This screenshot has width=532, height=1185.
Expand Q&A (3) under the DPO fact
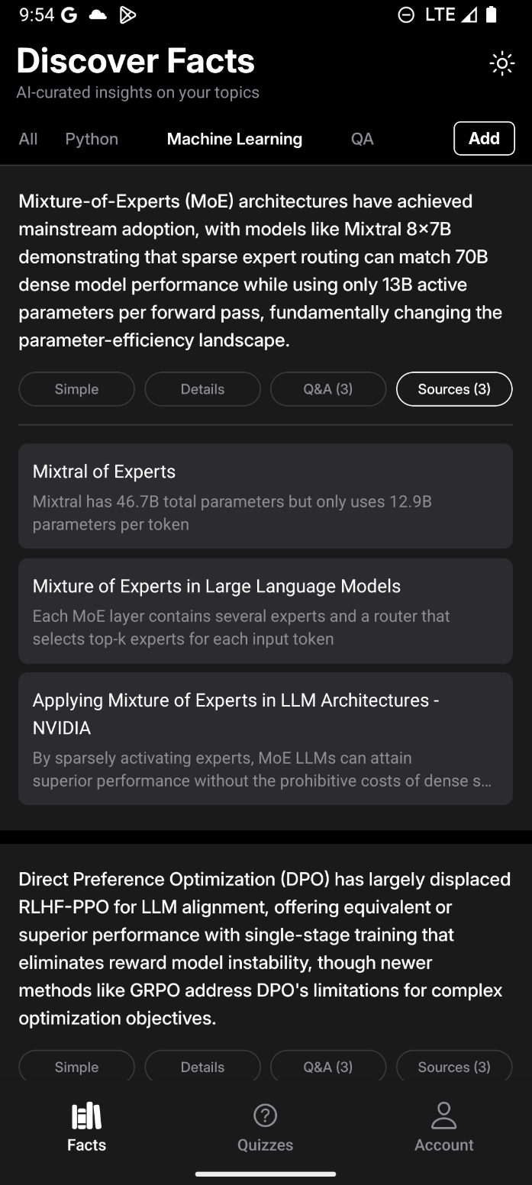click(328, 1066)
